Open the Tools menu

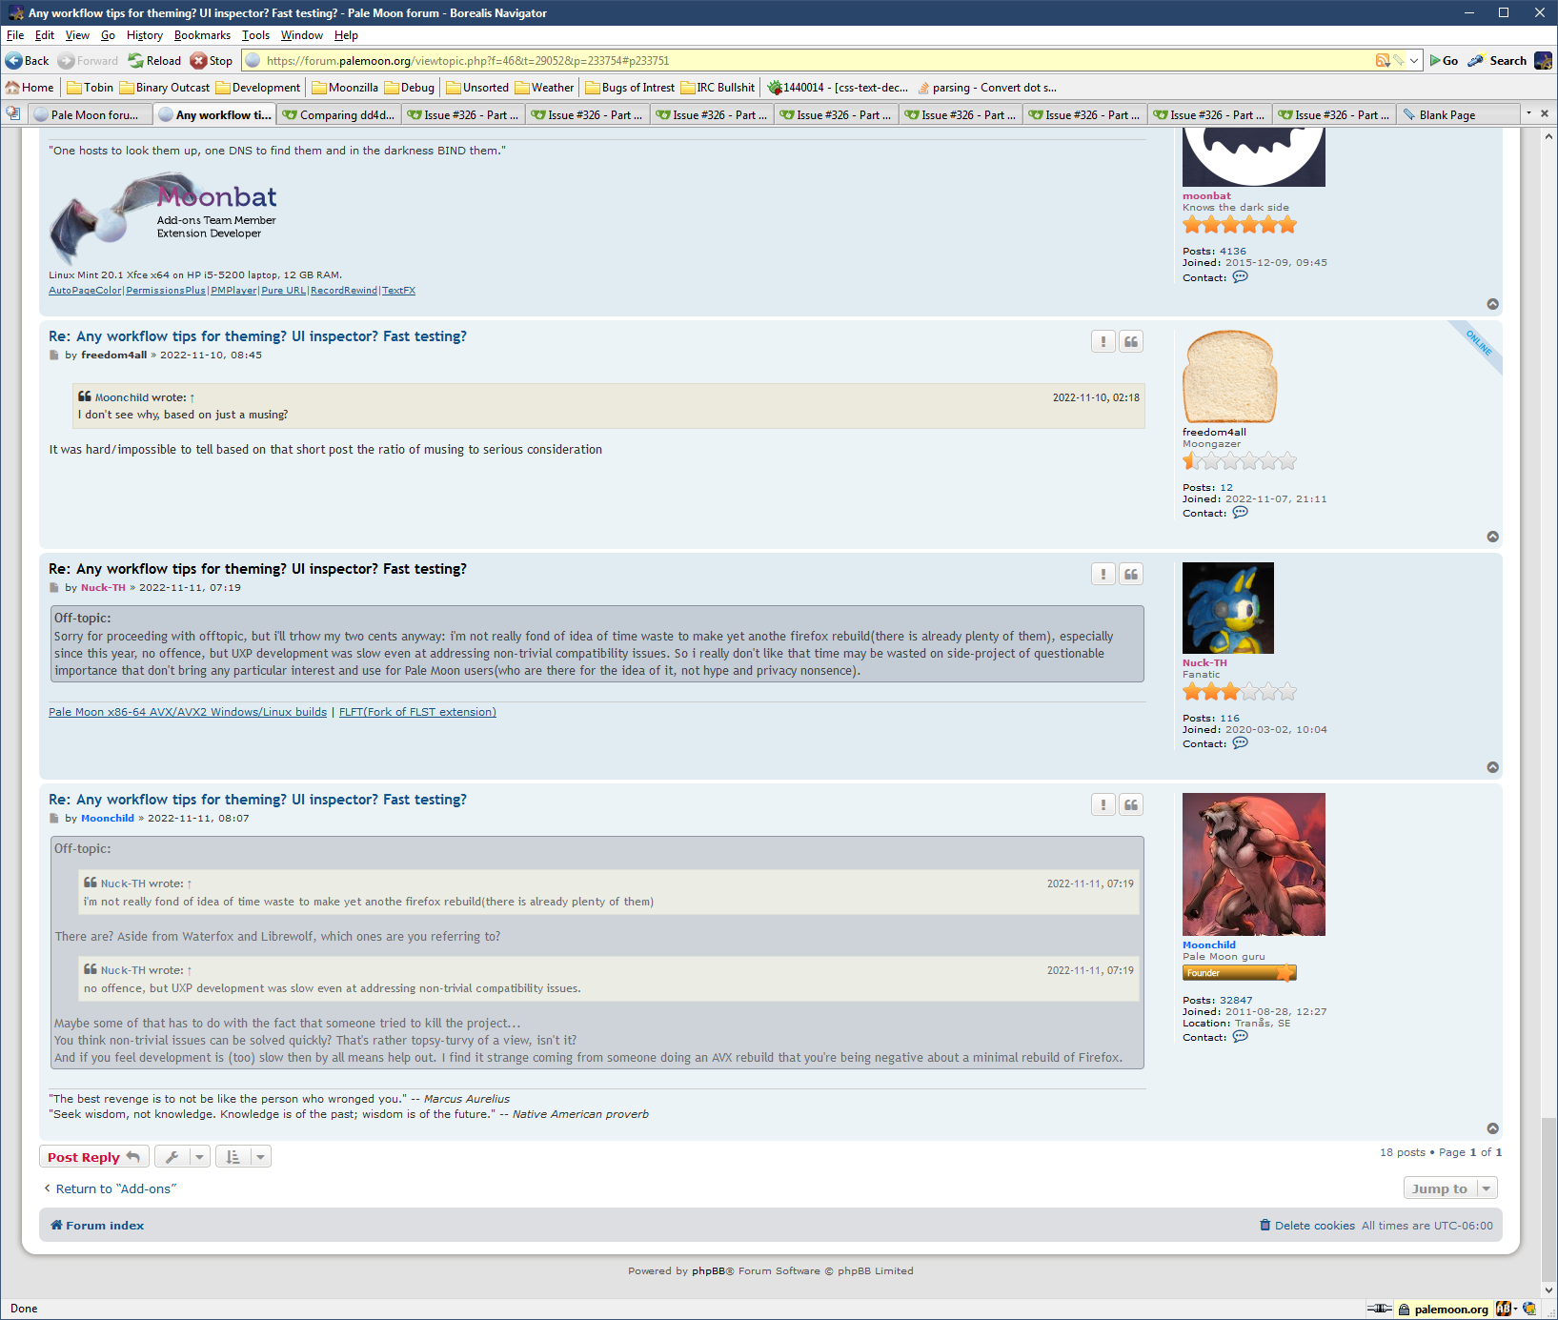click(255, 35)
